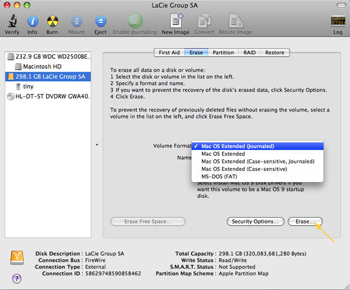Select 298.1 GB LaCie Group SA disk

[x=48, y=76]
